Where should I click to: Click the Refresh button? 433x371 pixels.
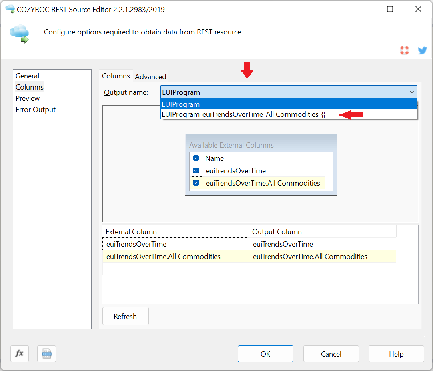[126, 316]
